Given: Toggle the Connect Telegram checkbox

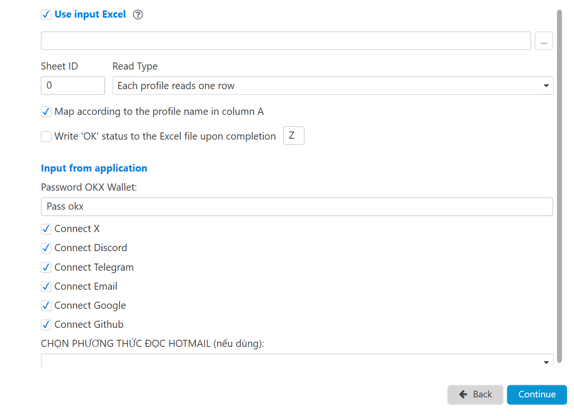Looking at the screenshot, I should pos(46,268).
